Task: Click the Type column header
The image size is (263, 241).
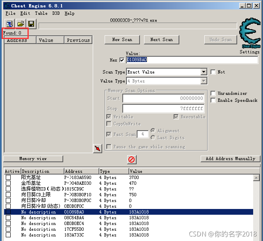Action: (x=114, y=171)
